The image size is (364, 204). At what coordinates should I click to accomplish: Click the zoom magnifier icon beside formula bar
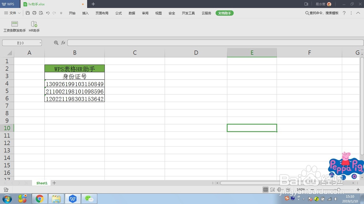[x=56, y=42]
